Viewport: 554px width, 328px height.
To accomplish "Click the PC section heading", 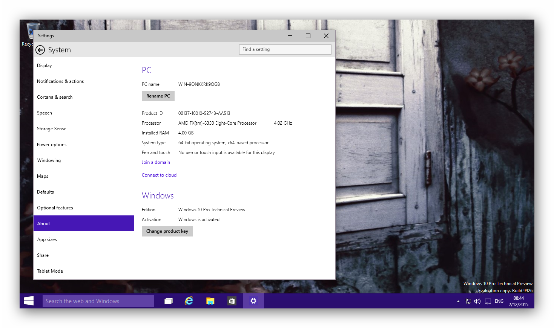I will point(146,70).
